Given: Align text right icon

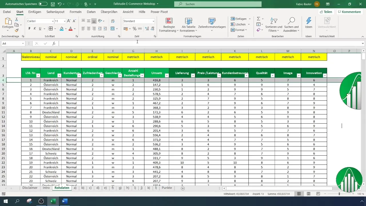Looking at the screenshot, I should point(94,29).
